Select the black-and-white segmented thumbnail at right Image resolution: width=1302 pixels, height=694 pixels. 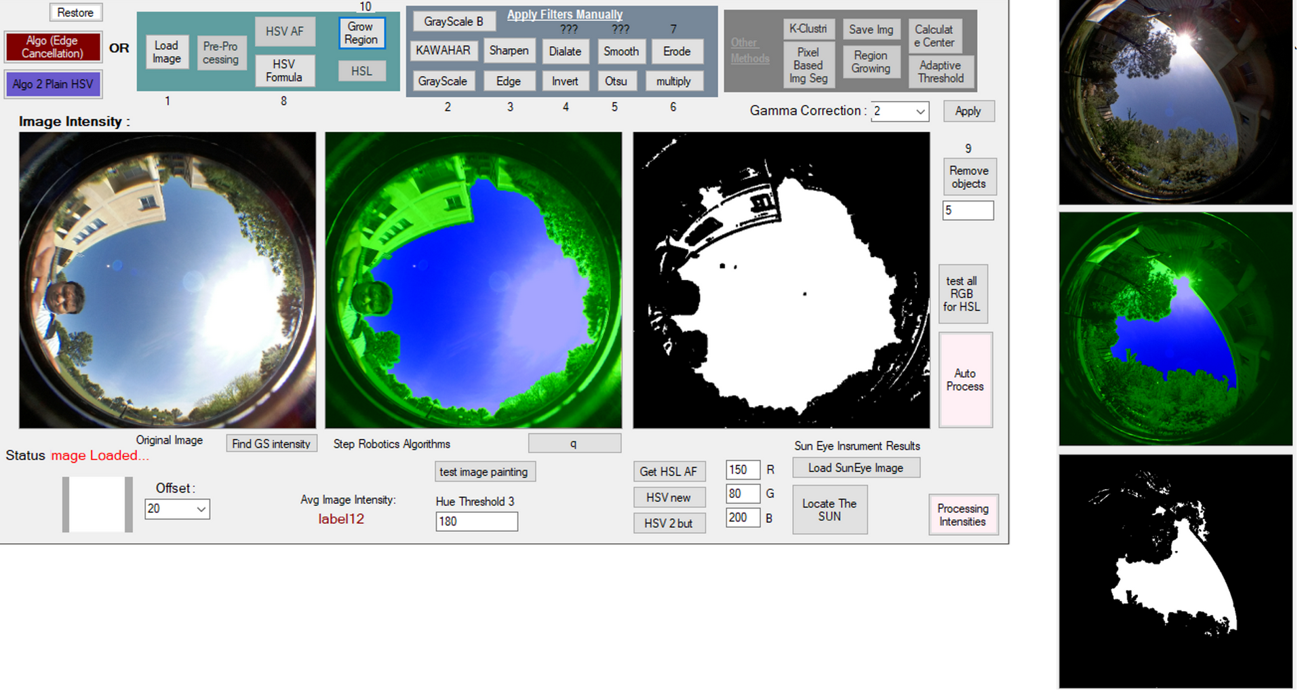coord(1175,572)
